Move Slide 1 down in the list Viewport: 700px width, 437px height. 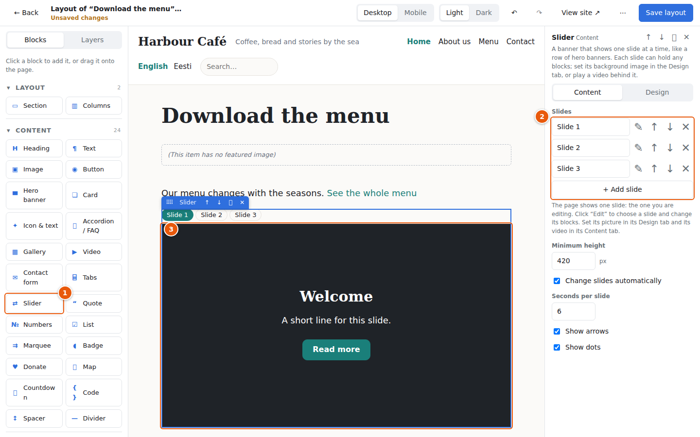(670, 127)
